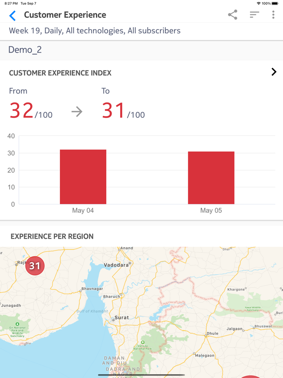Tap the share icon
This screenshot has height=378, width=283.
tap(232, 15)
